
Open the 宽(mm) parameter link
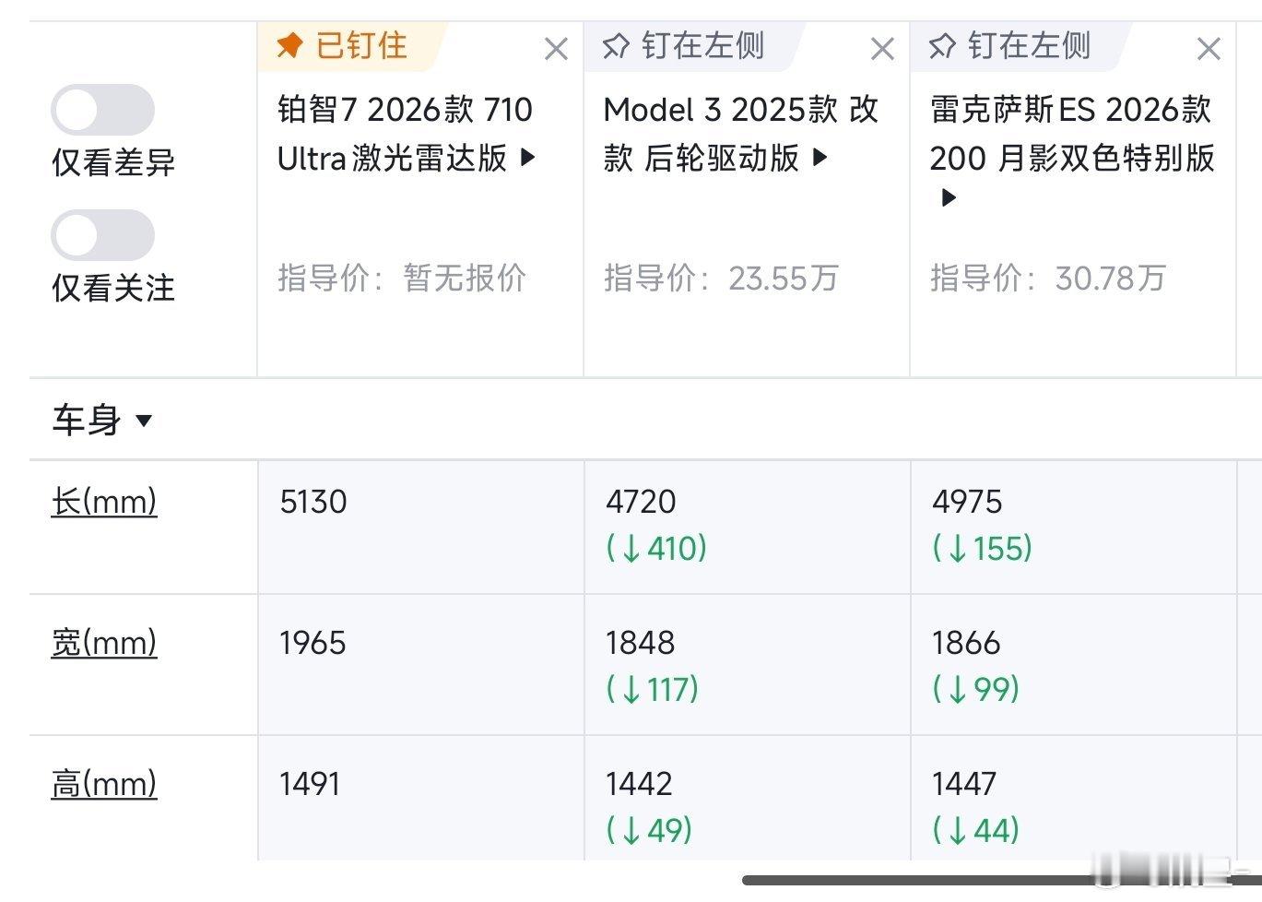click(x=104, y=643)
